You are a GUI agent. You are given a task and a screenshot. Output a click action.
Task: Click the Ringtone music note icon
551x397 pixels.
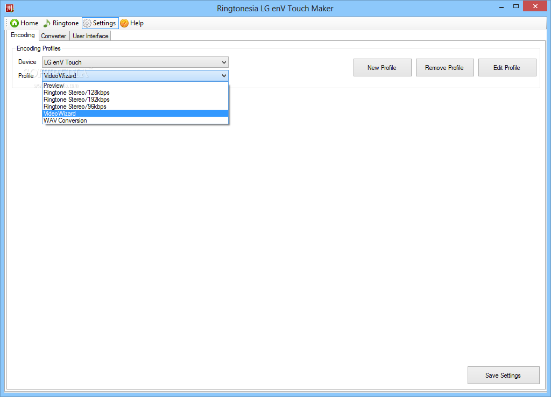(x=47, y=23)
